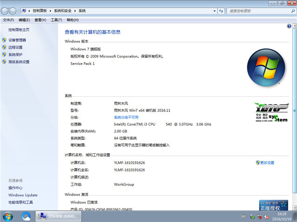The width and height of the screenshot is (297, 222).
Task: Click the muted volume icon in tray
Action: point(266,217)
